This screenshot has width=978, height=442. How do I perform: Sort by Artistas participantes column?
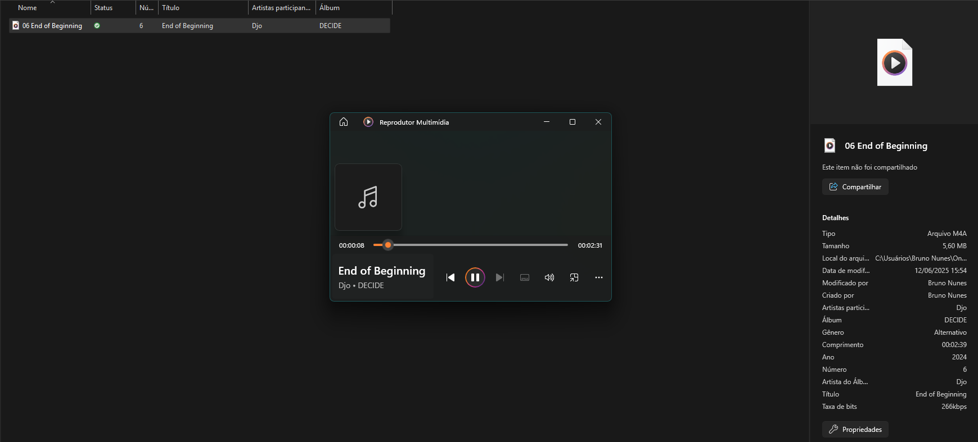[x=282, y=8]
